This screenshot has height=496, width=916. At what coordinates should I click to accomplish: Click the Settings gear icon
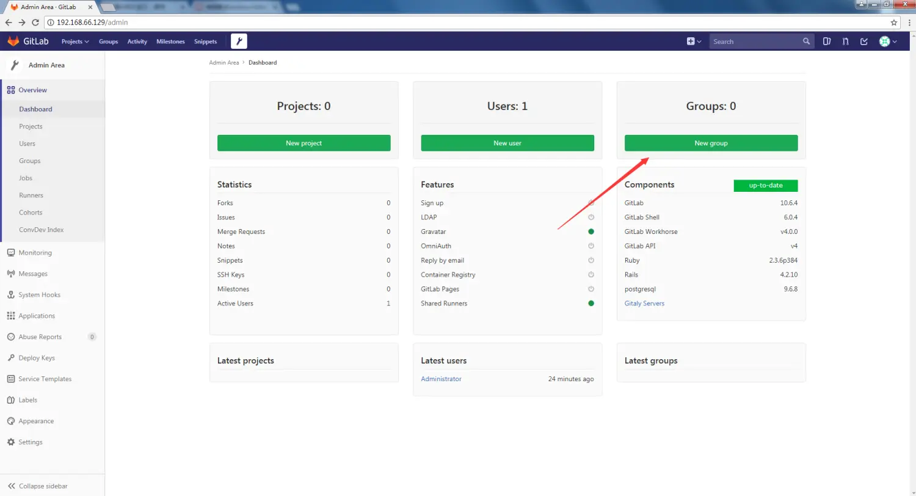(10, 442)
